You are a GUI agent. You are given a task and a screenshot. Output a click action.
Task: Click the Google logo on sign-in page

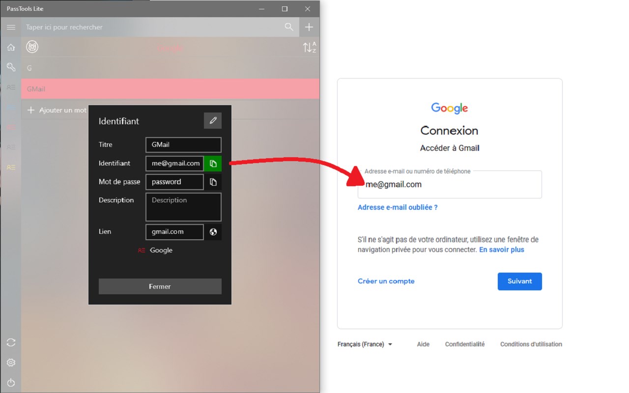[x=450, y=108]
